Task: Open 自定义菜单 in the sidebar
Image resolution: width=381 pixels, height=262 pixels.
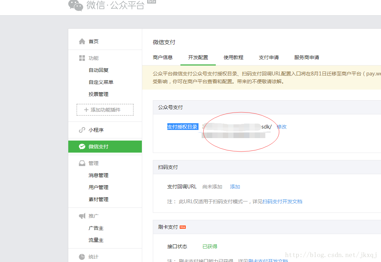Action: click(101, 82)
